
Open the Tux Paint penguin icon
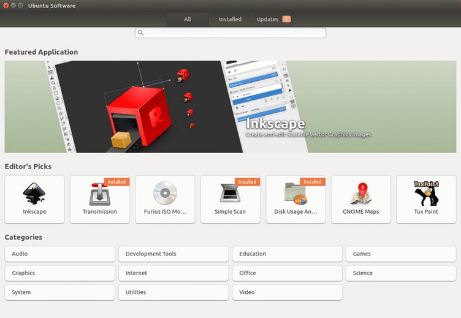coord(426,193)
